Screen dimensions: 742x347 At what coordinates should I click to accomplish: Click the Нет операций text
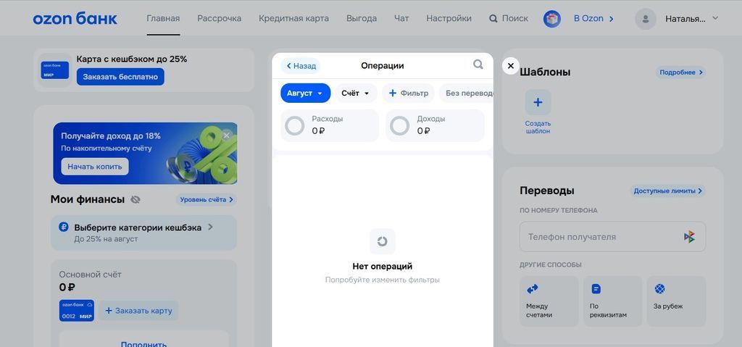pos(383,266)
